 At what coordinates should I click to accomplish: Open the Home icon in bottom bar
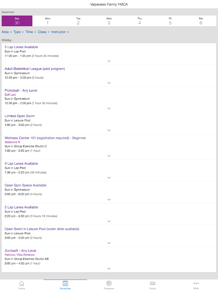pyautogui.click(x=21, y=283)
